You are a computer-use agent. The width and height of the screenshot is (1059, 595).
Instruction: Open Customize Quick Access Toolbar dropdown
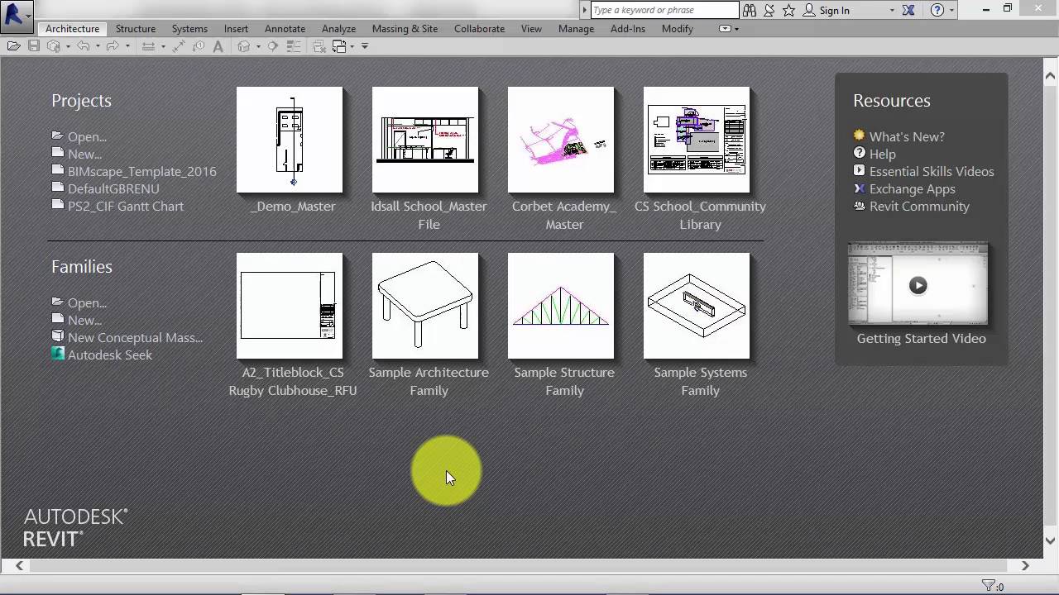tap(365, 46)
